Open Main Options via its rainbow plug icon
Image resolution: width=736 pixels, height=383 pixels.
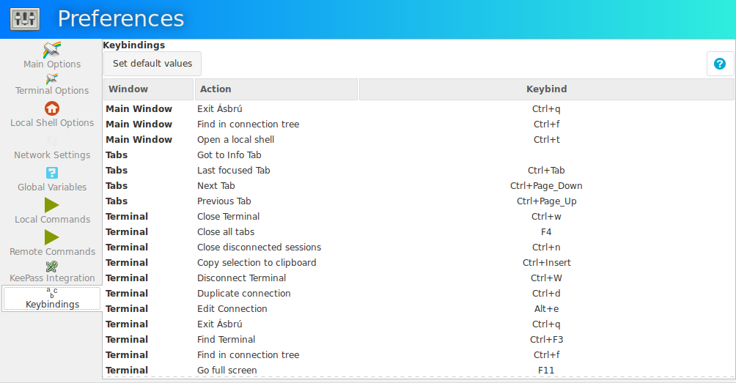(52, 49)
